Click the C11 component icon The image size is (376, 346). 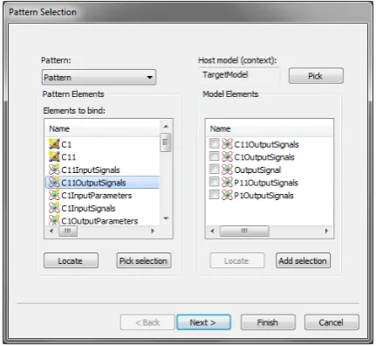coord(54,156)
